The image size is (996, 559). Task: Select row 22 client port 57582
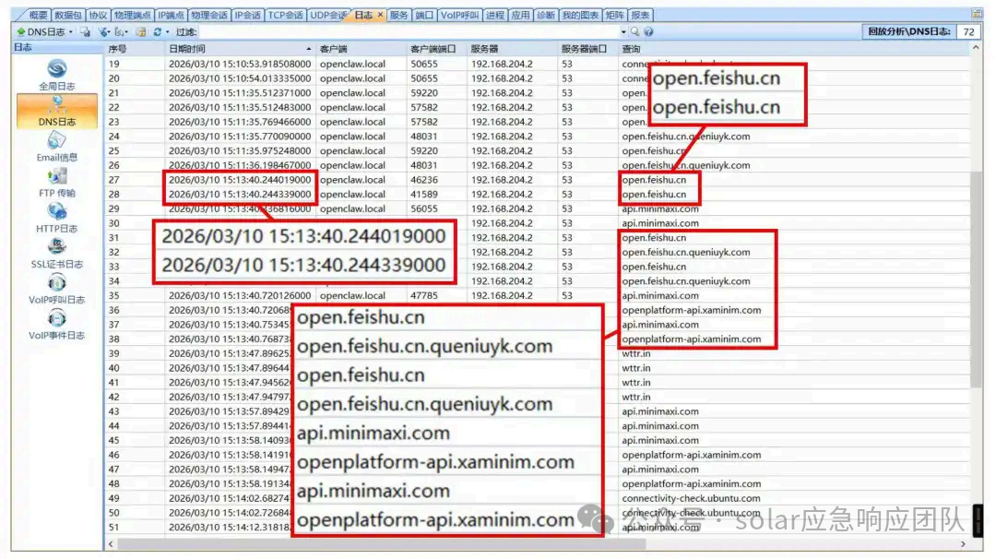point(423,107)
